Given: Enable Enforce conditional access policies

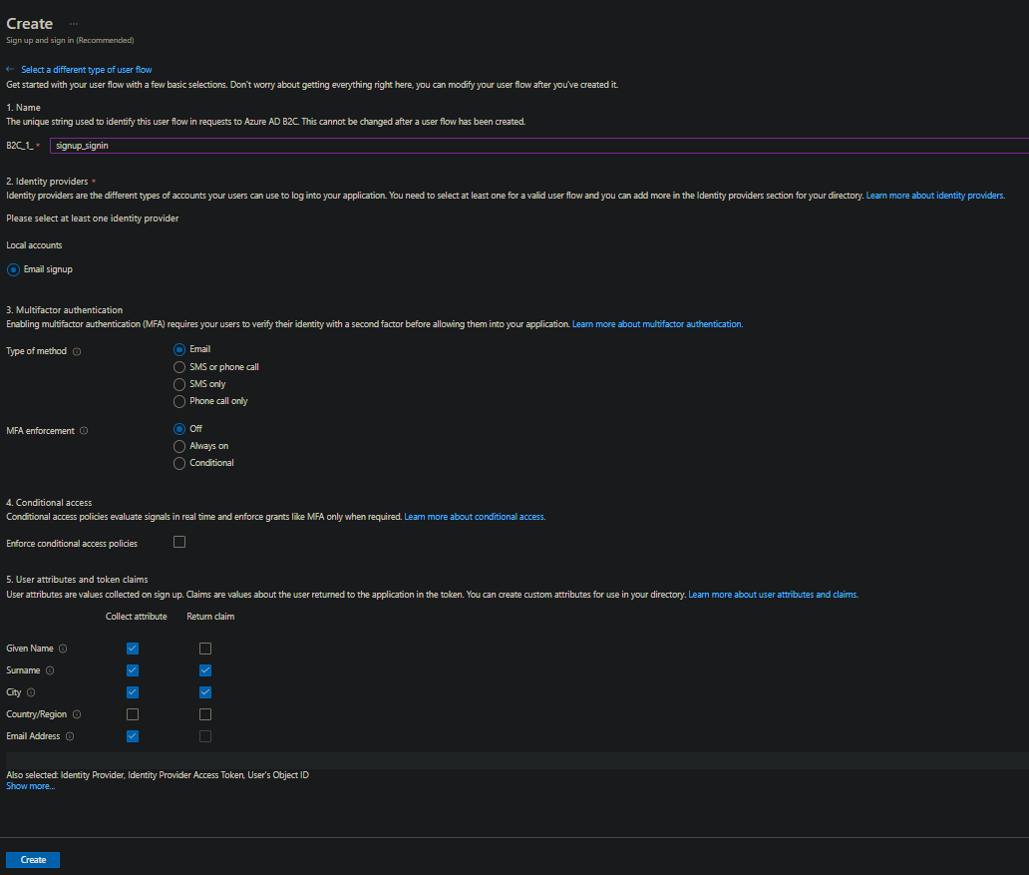Looking at the screenshot, I should [x=178, y=542].
